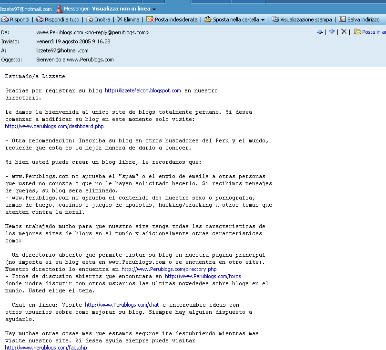
Task: Click subject Bienvenido a www.Perublogs.com
Action: 75,60
